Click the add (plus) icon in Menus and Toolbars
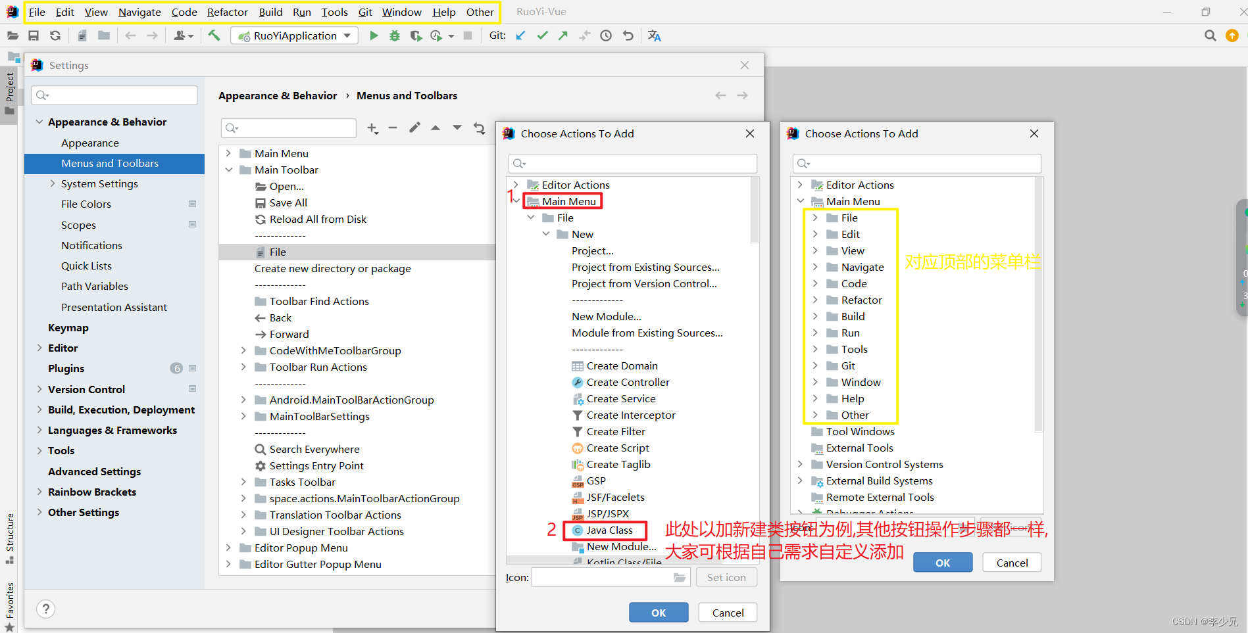The image size is (1248, 633). 372,128
